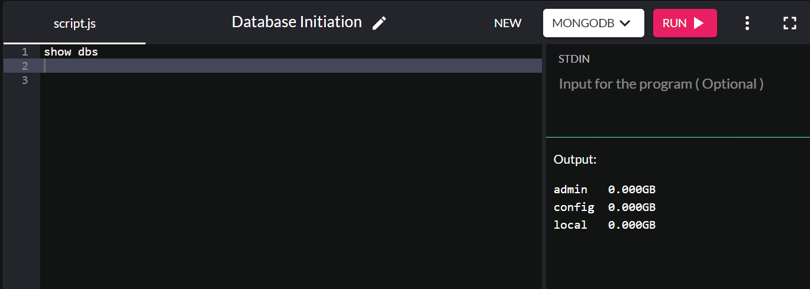Open the three-dot more options menu
The height and width of the screenshot is (289, 810).
747,23
